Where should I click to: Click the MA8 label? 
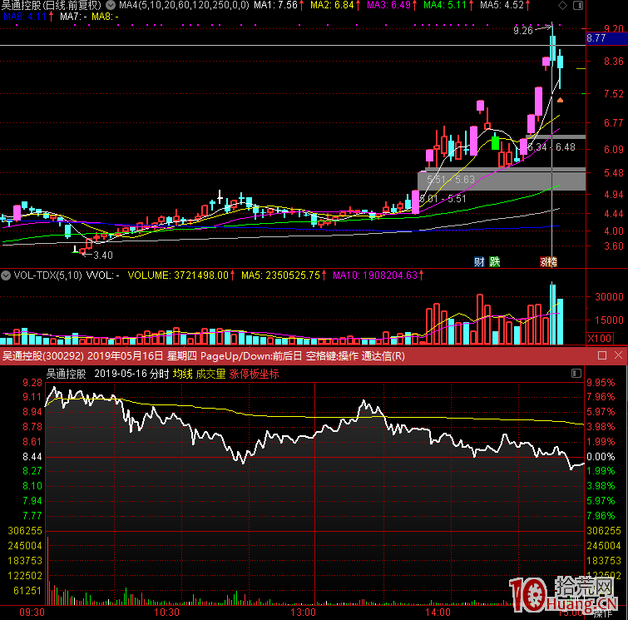(x=105, y=17)
